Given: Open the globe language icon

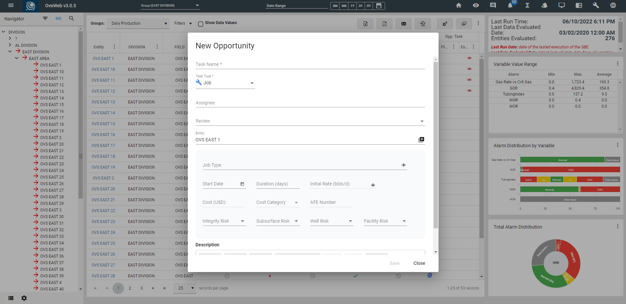Looking at the screenshot, I should click(613, 5).
